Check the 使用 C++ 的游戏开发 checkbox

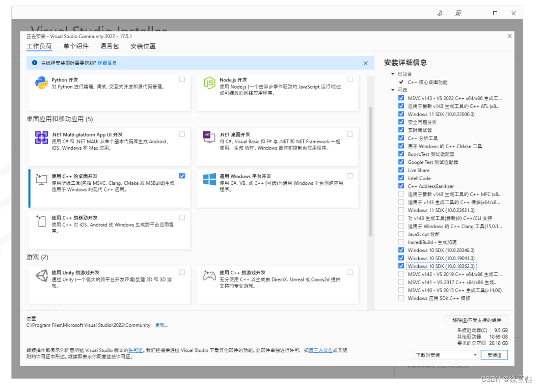click(x=350, y=272)
